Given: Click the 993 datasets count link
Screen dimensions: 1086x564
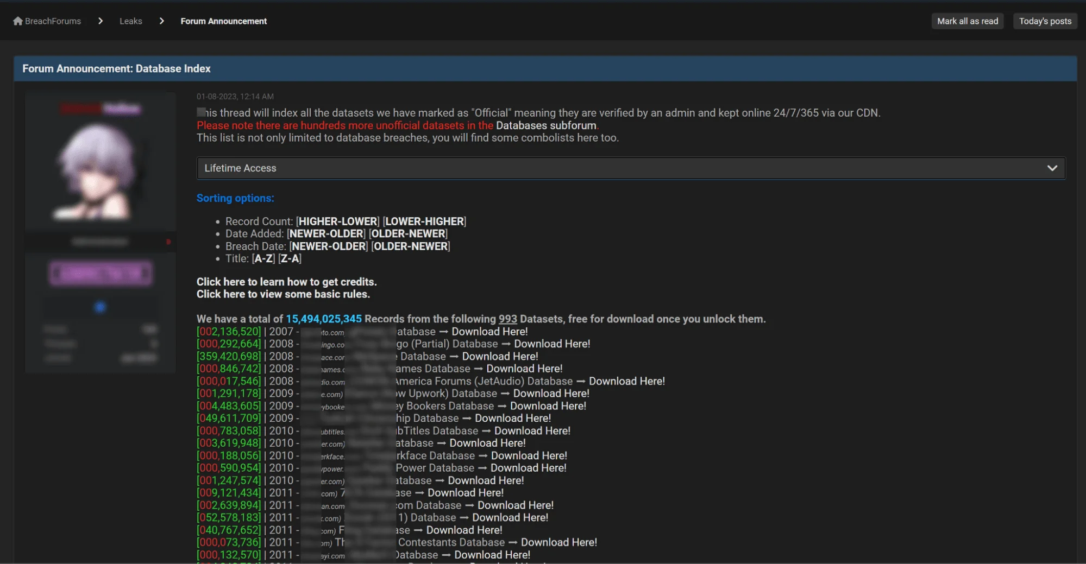Looking at the screenshot, I should tap(508, 319).
